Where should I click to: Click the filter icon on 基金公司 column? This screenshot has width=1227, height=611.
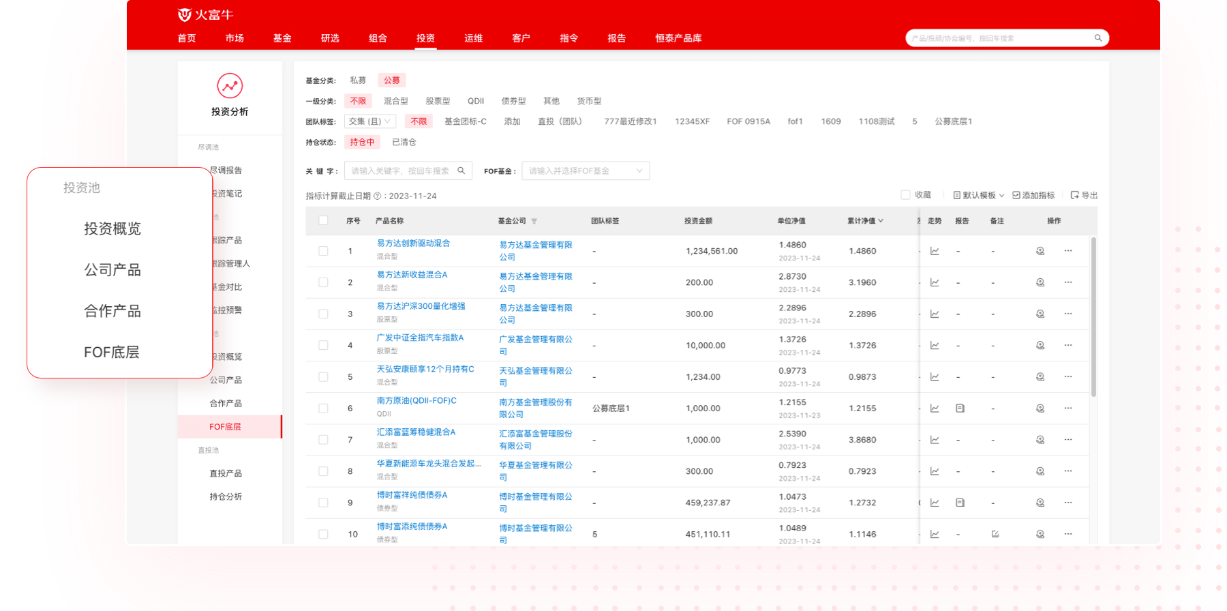[534, 221]
